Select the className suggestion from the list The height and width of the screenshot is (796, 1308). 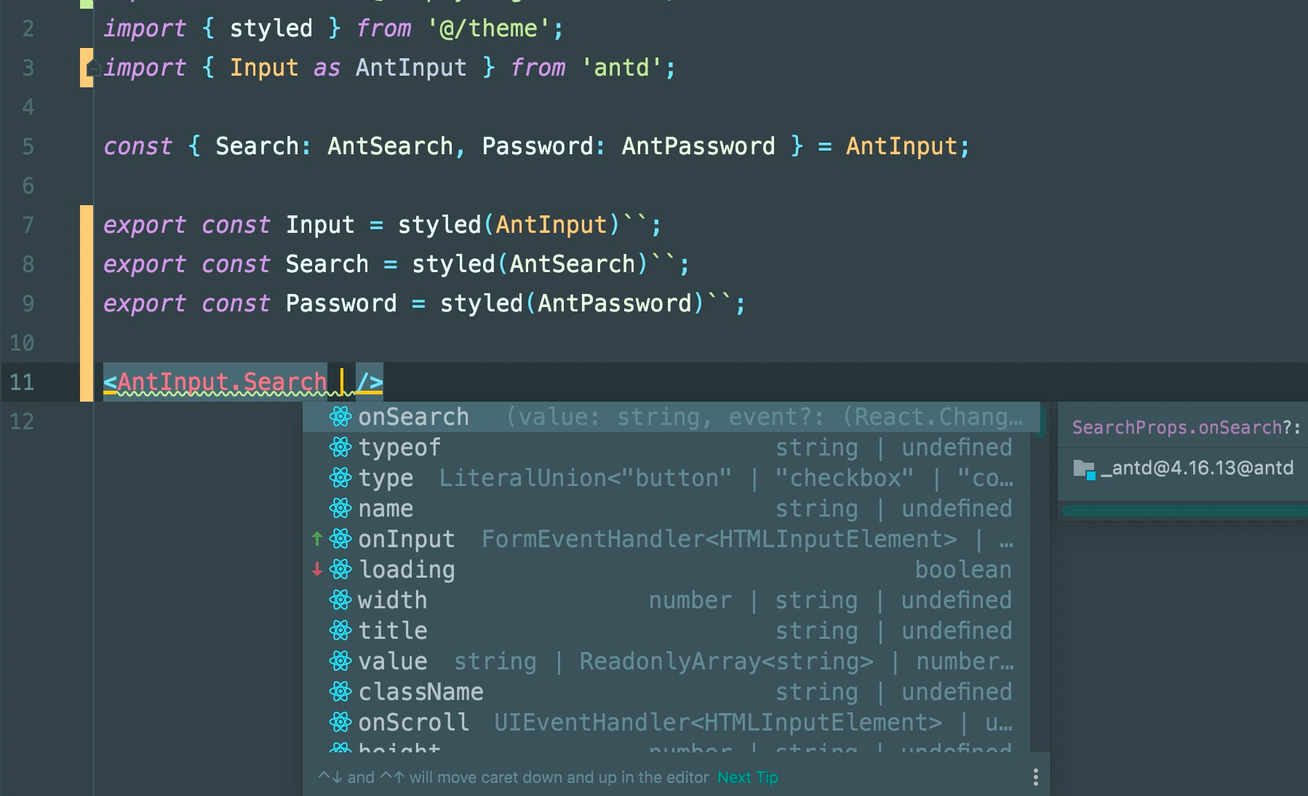coord(420,691)
